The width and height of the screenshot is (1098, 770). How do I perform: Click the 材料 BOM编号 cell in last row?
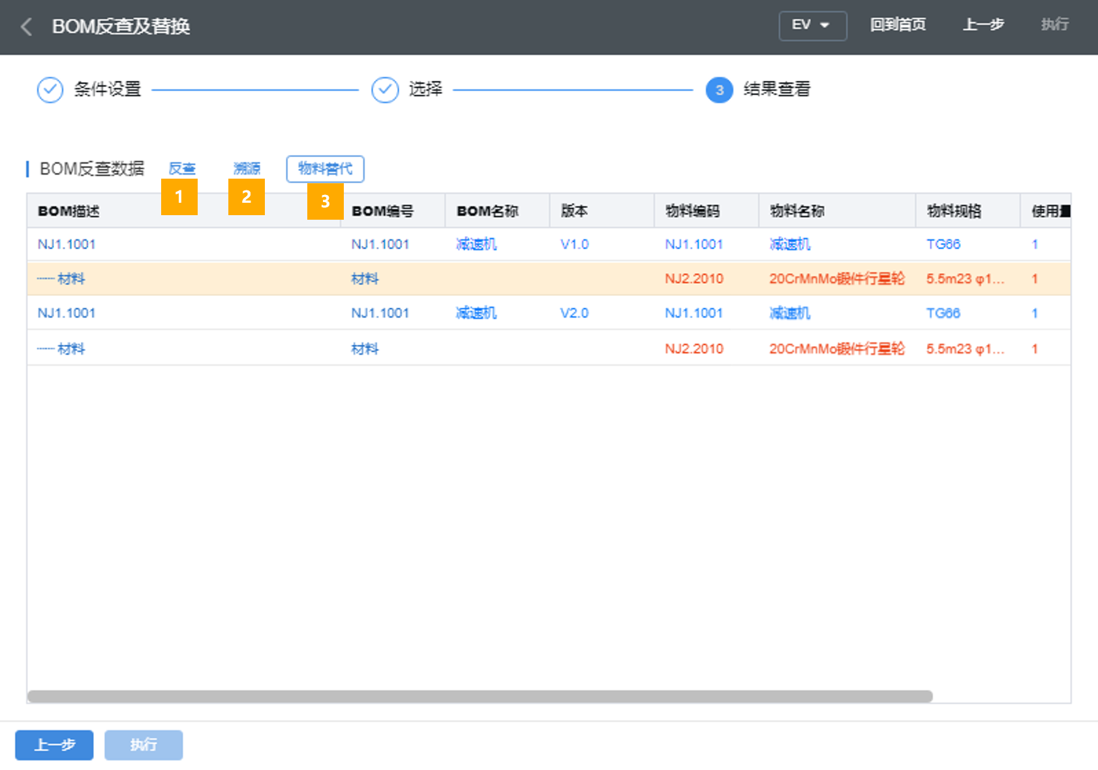365,349
